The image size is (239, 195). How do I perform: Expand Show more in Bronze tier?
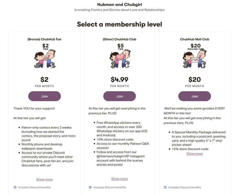click(45, 179)
